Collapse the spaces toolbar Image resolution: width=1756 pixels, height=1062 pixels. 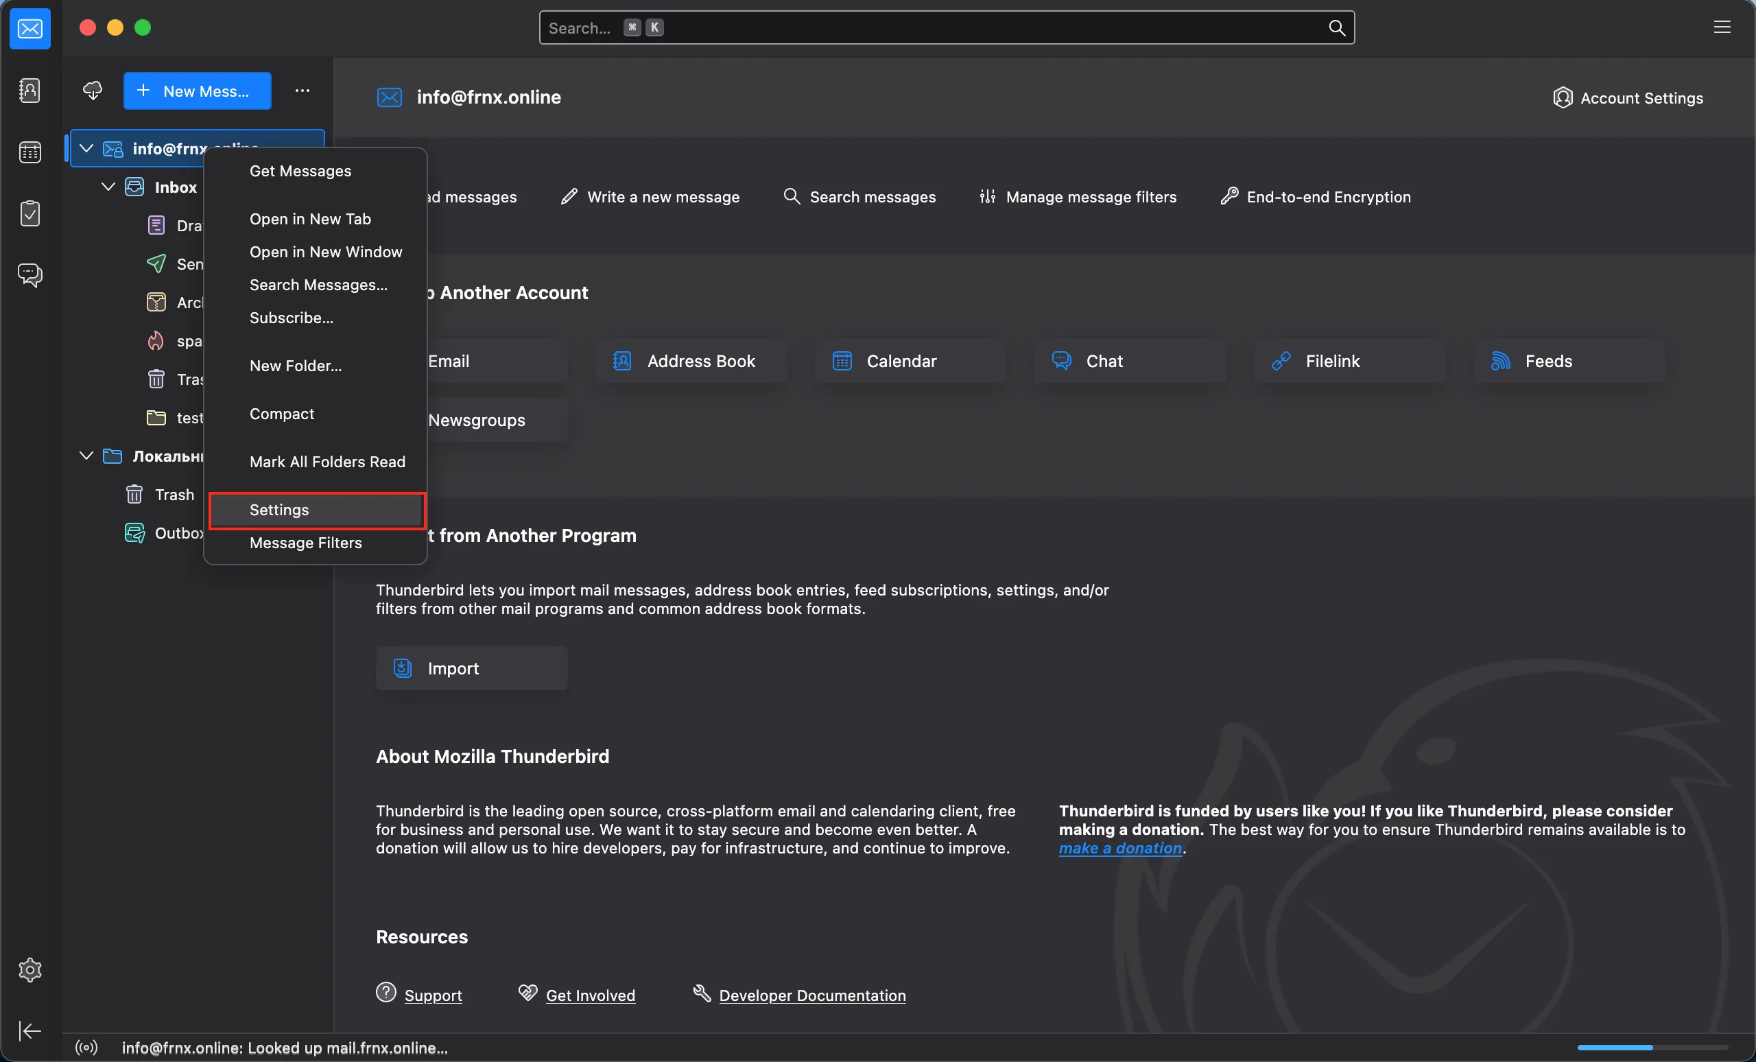[30, 1030]
